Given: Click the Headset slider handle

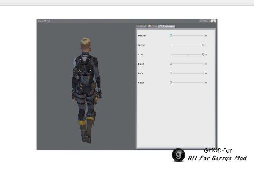Looking at the screenshot, I should pos(171,35).
